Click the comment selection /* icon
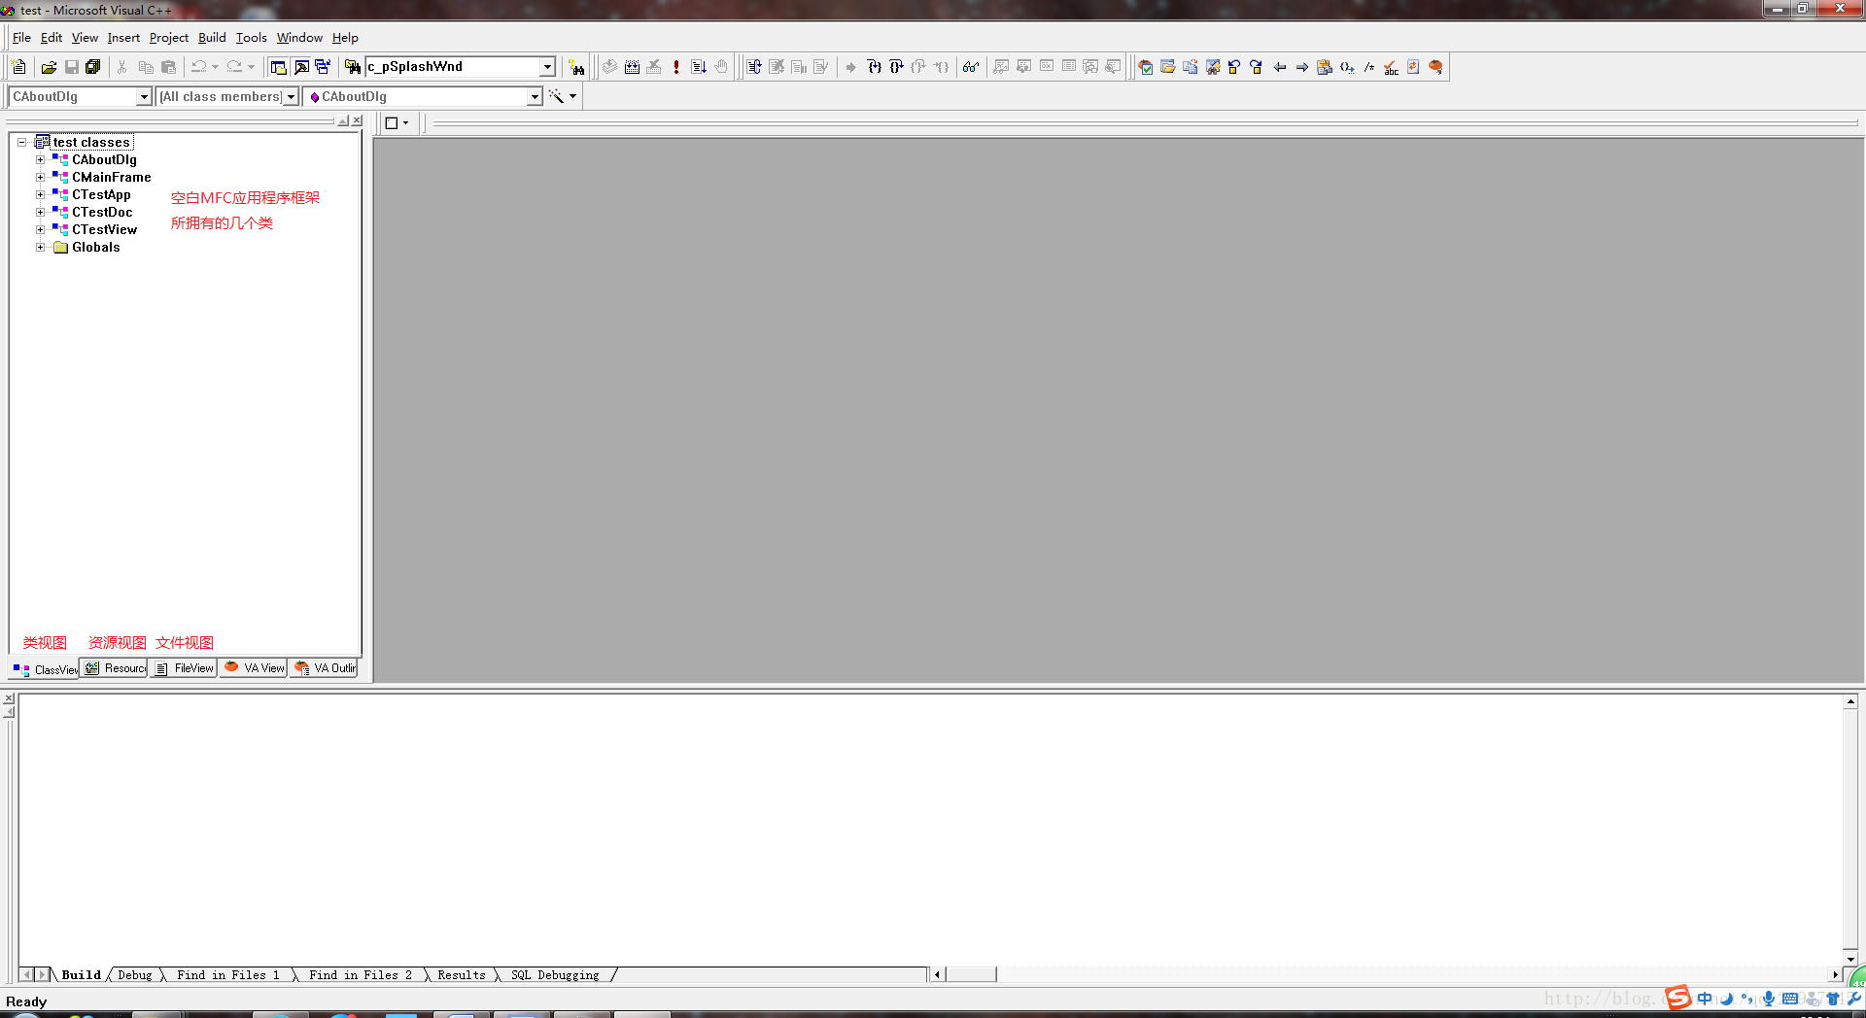Screen dimensions: 1866x1018 [1369, 67]
